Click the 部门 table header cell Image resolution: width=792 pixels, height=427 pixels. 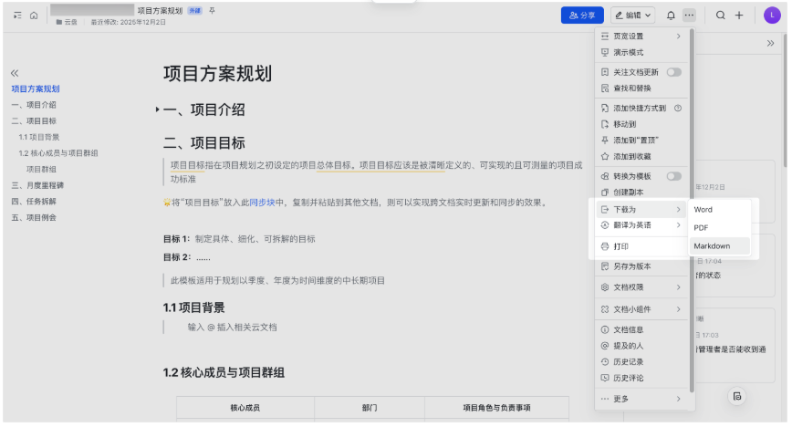[x=370, y=407]
